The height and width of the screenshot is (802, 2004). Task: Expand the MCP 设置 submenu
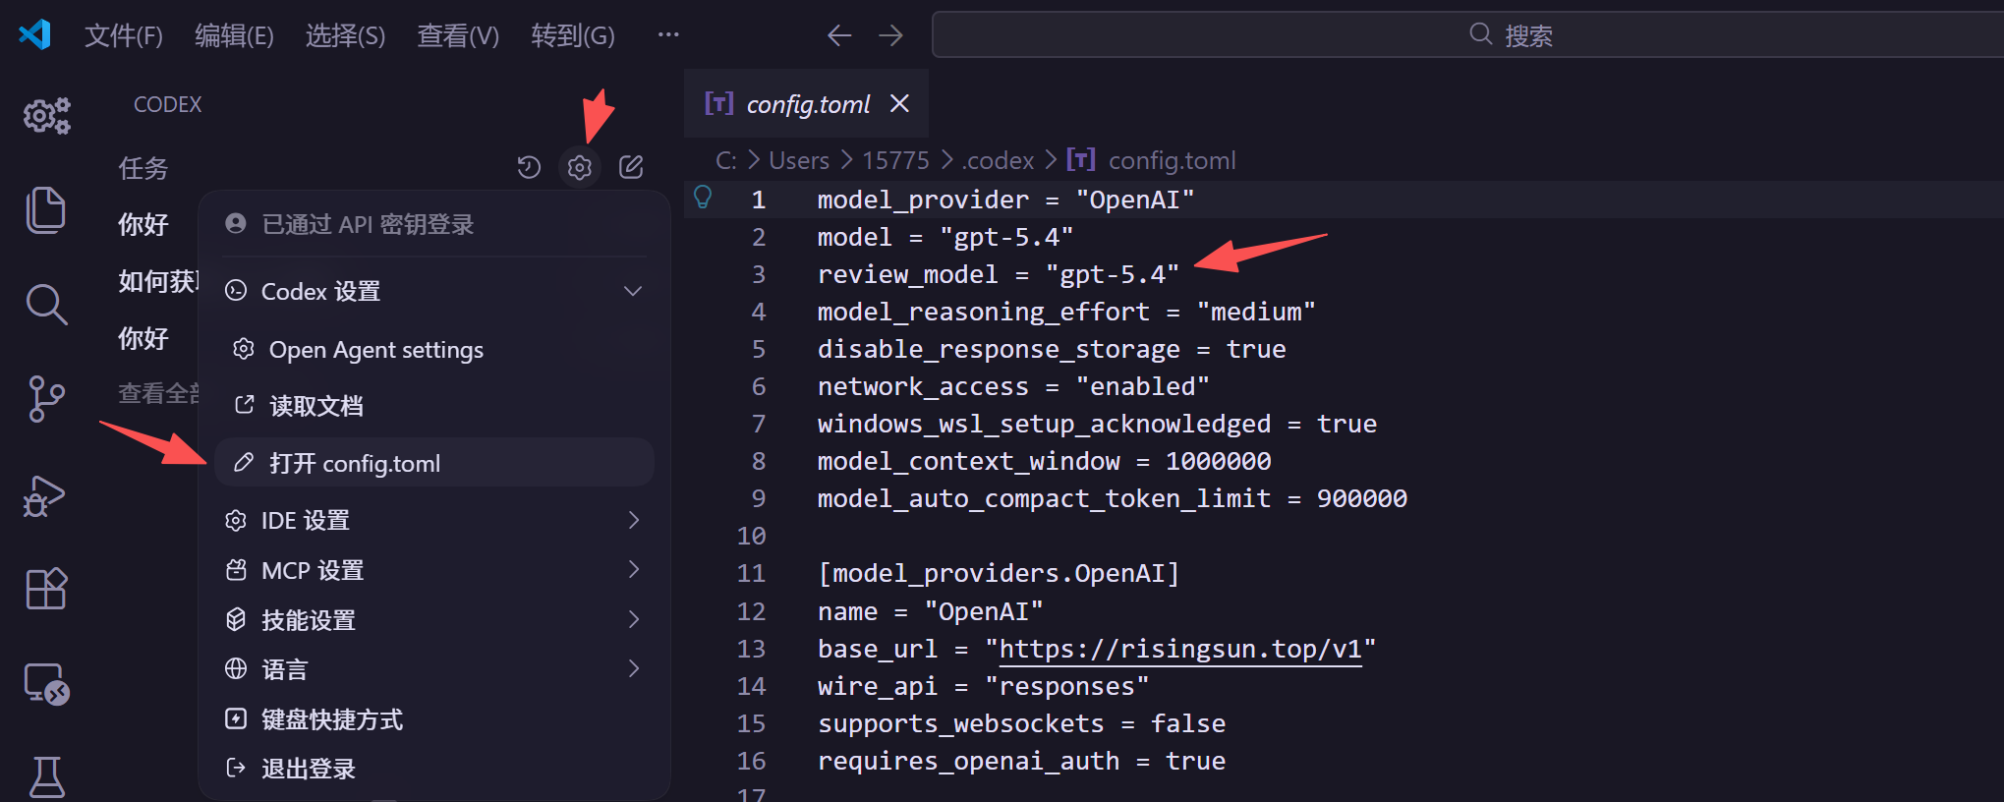coord(633,570)
